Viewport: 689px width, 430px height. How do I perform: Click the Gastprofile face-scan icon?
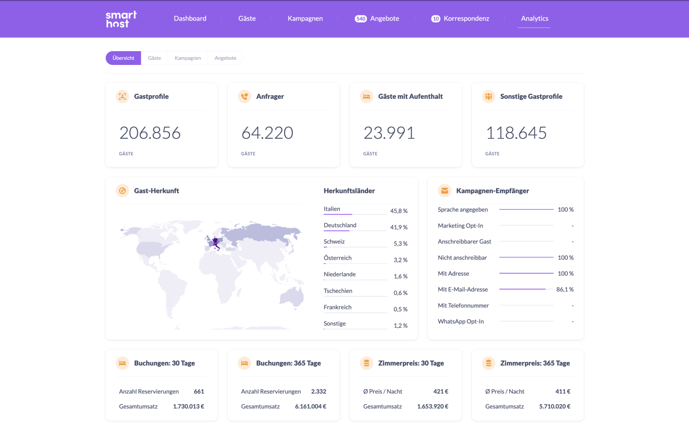click(122, 96)
